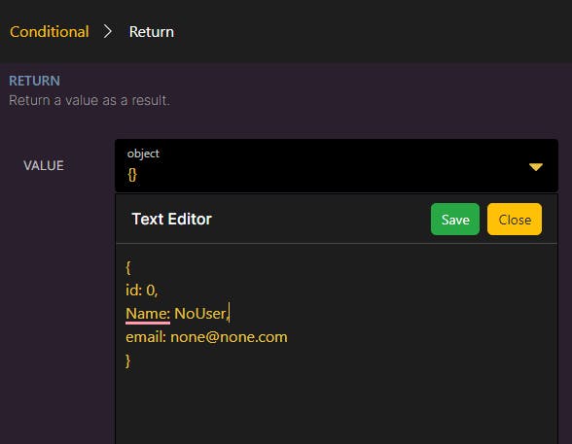572x444 pixels.
Task: Go back to the Conditional breadcrumb
Action: click(50, 32)
